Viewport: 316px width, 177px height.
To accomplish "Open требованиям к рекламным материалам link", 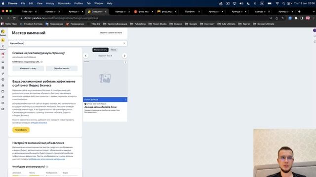I will [x=46, y=159].
